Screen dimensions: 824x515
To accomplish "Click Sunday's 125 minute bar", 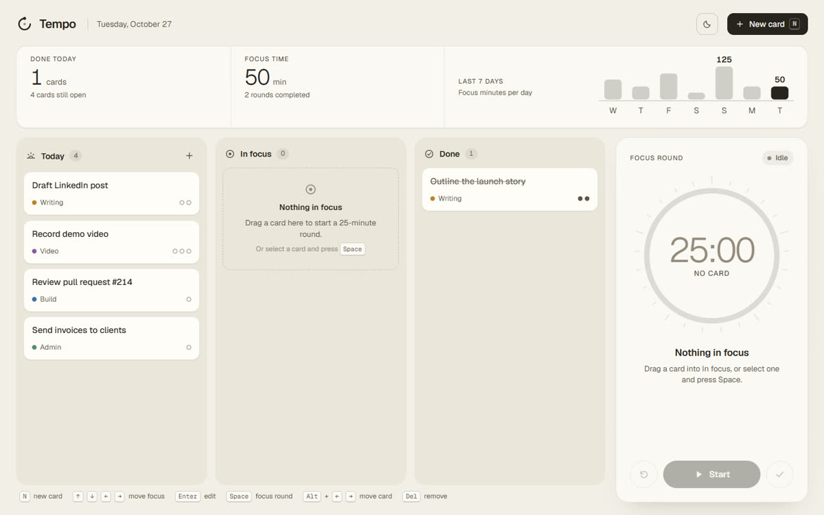I will click(x=724, y=83).
